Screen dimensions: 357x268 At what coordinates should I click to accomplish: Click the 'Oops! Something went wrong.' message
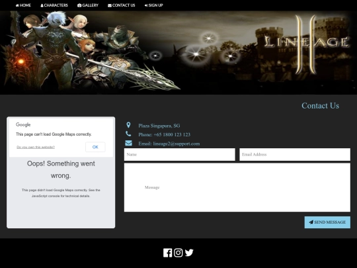61,169
